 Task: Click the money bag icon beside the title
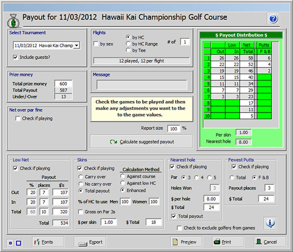pos(13,21)
